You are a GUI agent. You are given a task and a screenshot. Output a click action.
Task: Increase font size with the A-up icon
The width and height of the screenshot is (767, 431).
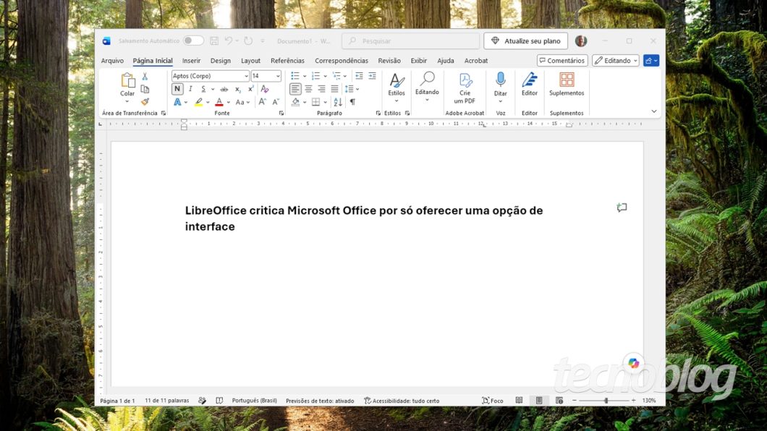(263, 102)
